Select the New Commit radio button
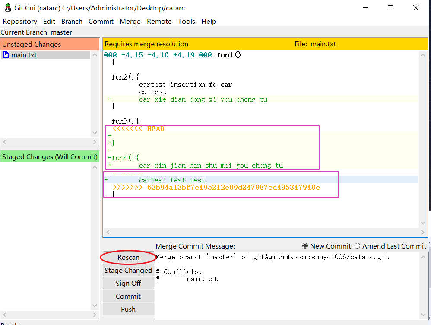The image size is (431, 325). point(306,246)
